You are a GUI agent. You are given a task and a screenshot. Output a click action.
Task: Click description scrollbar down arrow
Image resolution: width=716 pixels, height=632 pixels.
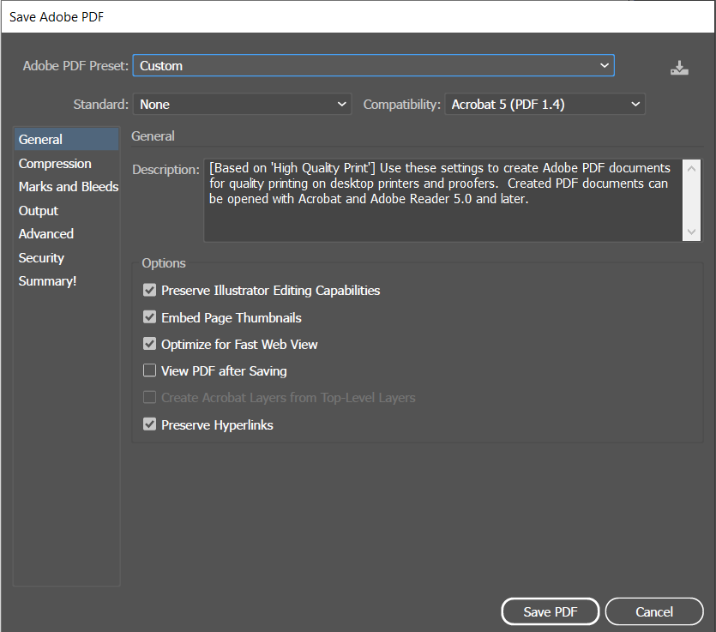coord(691,232)
